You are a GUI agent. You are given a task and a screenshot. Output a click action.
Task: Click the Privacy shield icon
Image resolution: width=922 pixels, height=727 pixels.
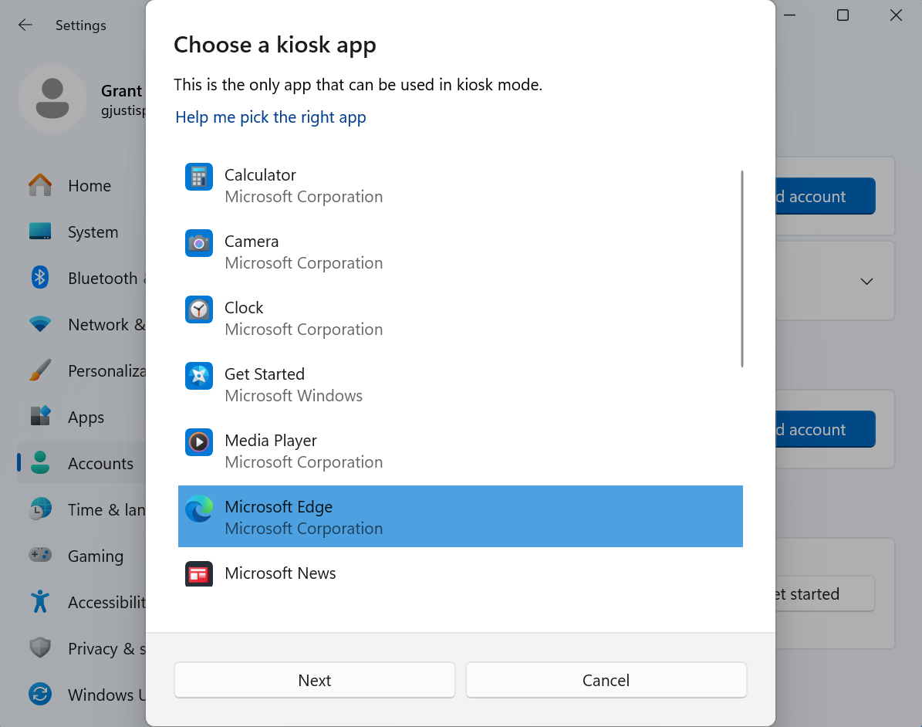tap(40, 648)
